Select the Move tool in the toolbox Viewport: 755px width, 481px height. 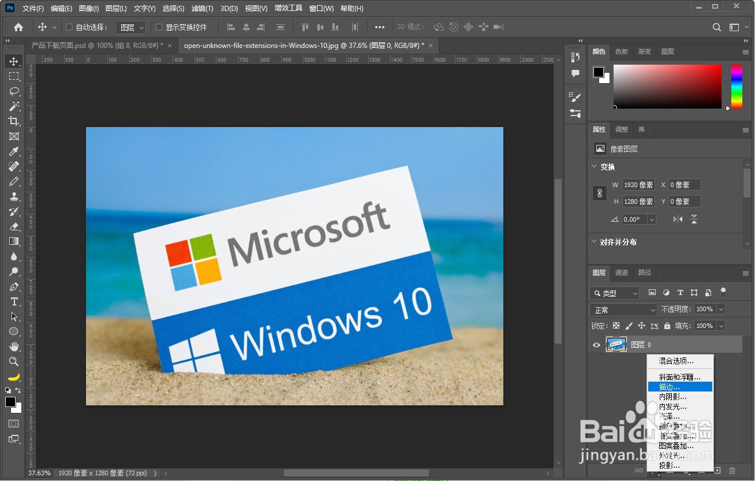[x=14, y=61]
